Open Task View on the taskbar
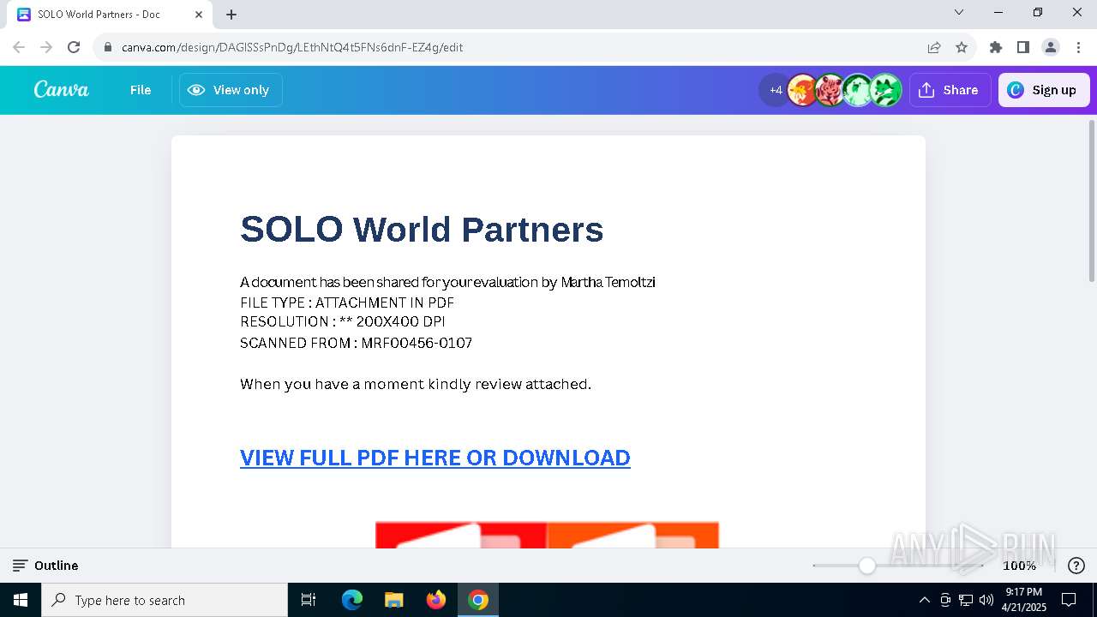This screenshot has width=1097, height=617. pyautogui.click(x=309, y=600)
